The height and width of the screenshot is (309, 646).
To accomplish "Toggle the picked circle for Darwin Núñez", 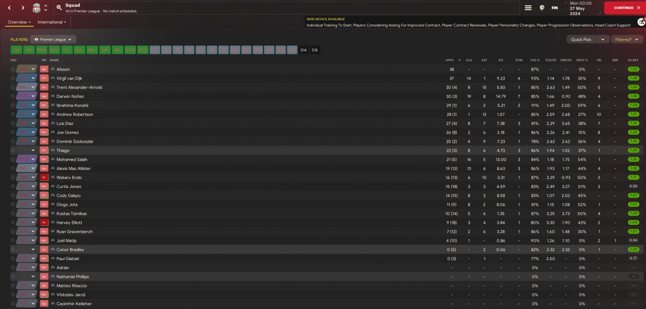I will coord(13,96).
